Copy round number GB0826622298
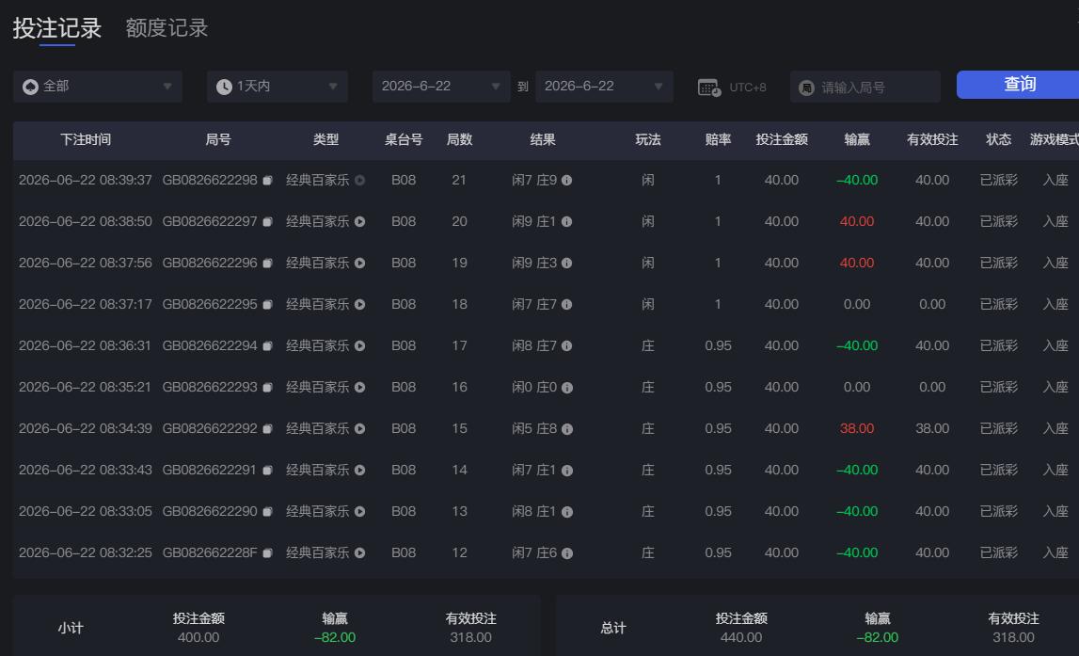This screenshot has height=656, width=1079. (x=268, y=181)
